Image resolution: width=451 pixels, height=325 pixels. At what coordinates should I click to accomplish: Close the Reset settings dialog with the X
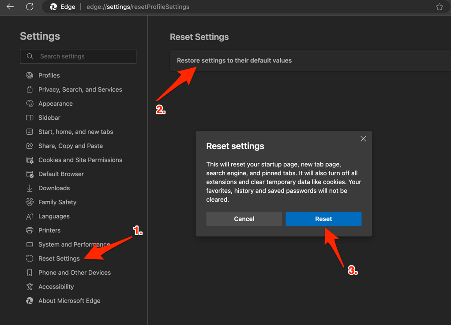click(363, 139)
